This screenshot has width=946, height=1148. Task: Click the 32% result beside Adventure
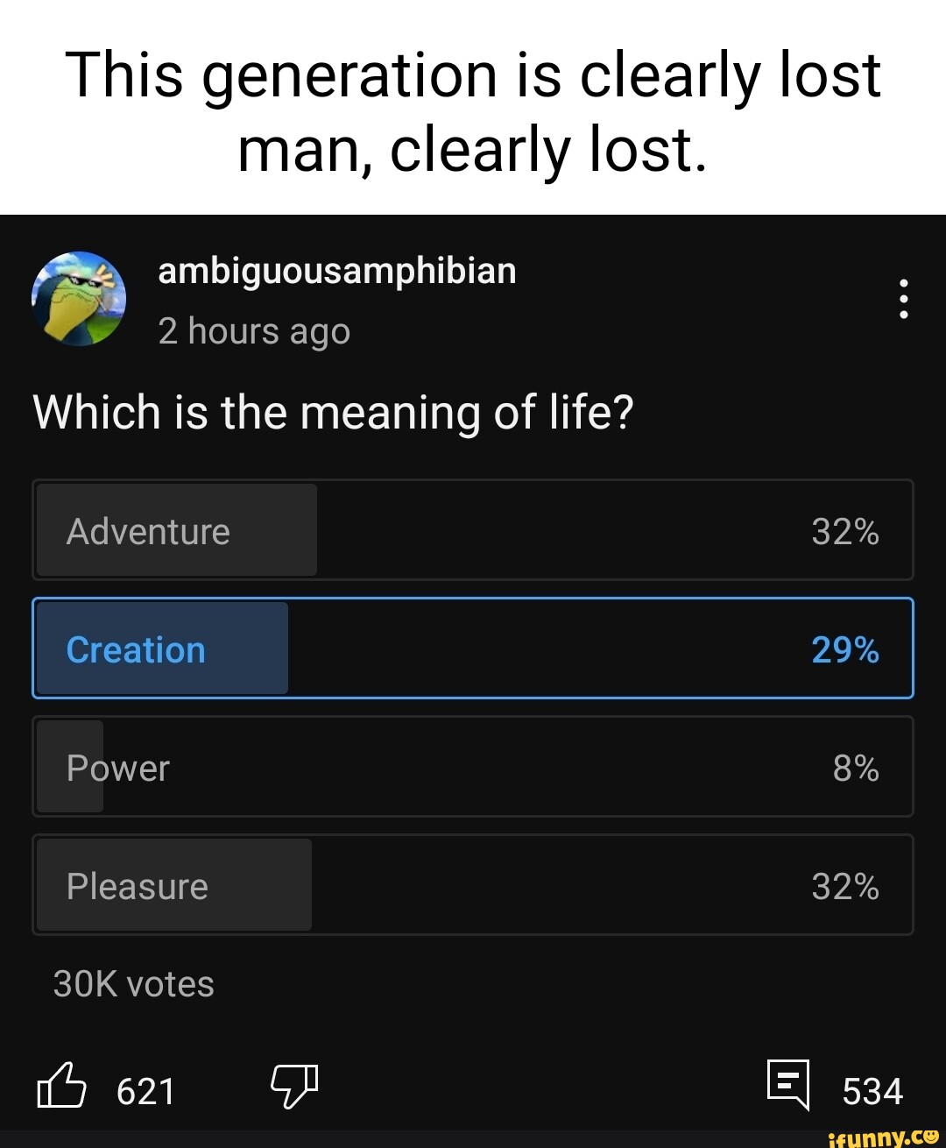tap(845, 532)
